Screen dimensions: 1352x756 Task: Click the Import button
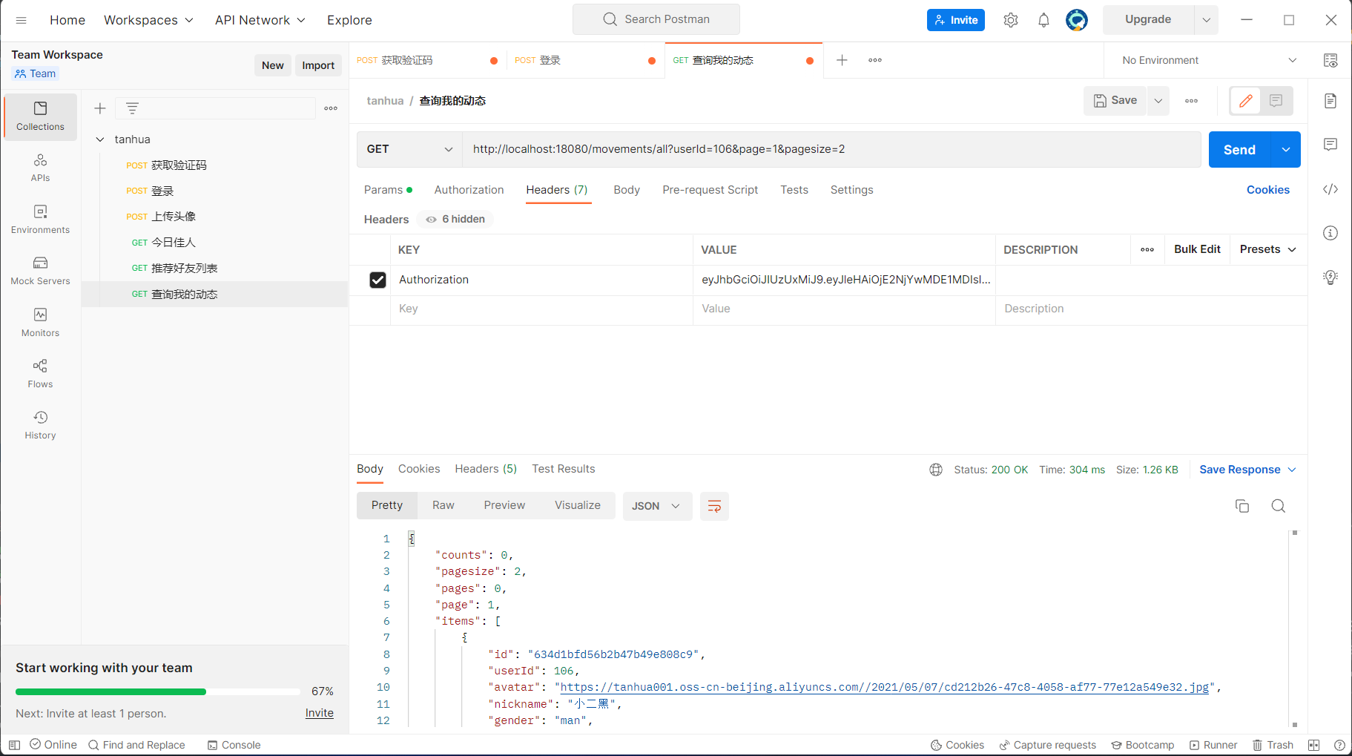click(318, 65)
